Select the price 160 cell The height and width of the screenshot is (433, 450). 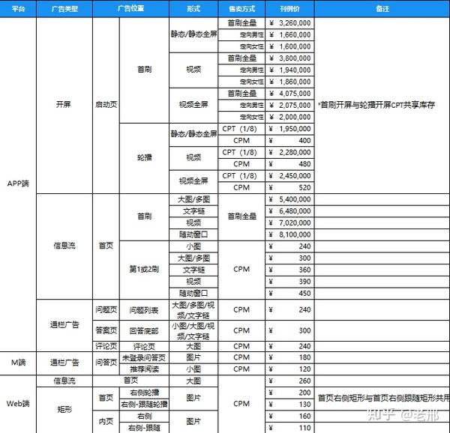click(x=289, y=416)
